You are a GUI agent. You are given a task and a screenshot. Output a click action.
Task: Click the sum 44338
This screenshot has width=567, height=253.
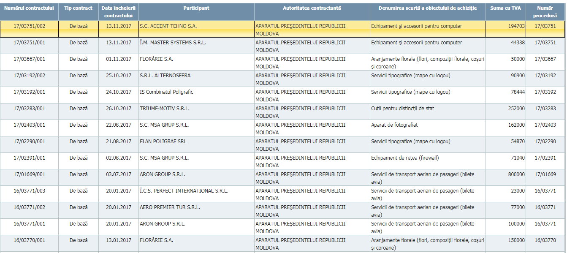pyautogui.click(x=518, y=43)
